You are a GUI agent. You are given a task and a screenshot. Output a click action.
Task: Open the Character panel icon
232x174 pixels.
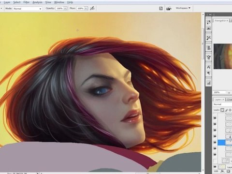(209, 67)
